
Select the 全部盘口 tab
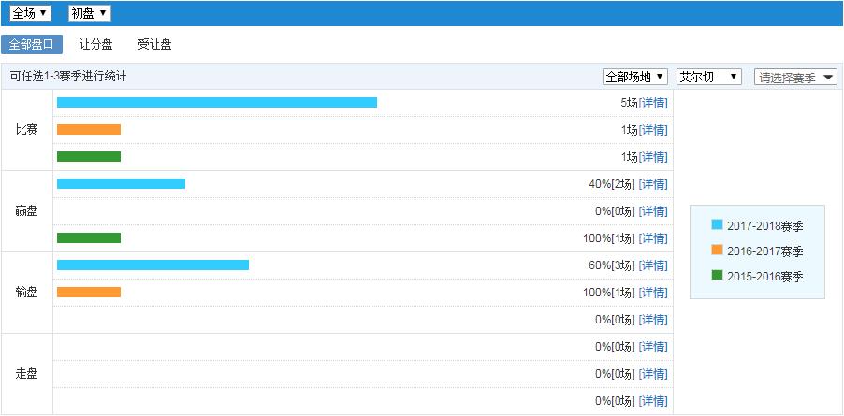tap(32, 44)
